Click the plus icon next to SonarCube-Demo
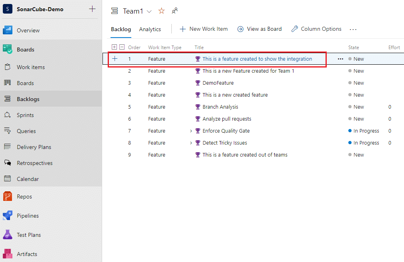The height and width of the screenshot is (262, 404). click(x=92, y=9)
